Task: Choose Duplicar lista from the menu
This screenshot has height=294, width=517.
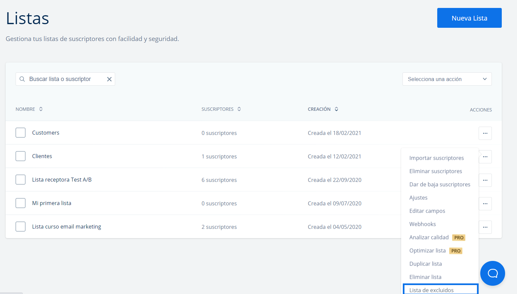Action: click(x=426, y=264)
